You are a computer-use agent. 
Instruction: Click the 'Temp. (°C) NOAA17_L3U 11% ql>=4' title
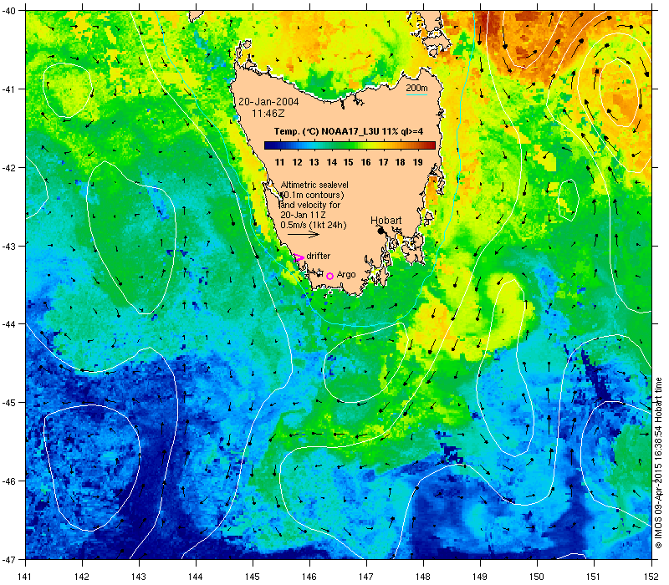tap(349, 131)
